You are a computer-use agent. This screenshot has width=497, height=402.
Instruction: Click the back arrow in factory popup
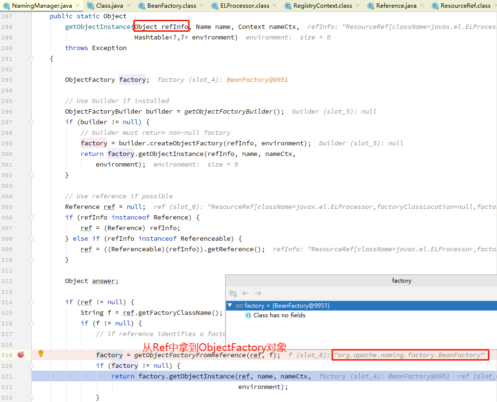click(x=245, y=293)
